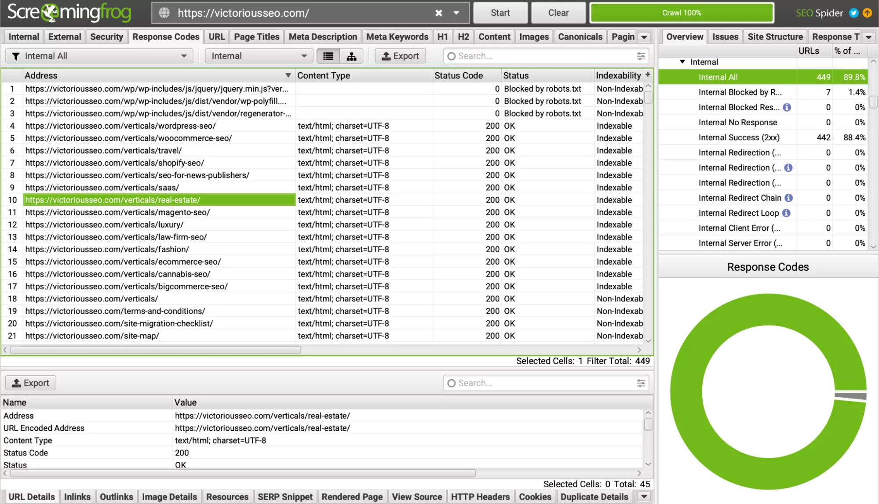Select Internal Success (2xx) row
This screenshot has height=504, width=879.
coord(763,138)
